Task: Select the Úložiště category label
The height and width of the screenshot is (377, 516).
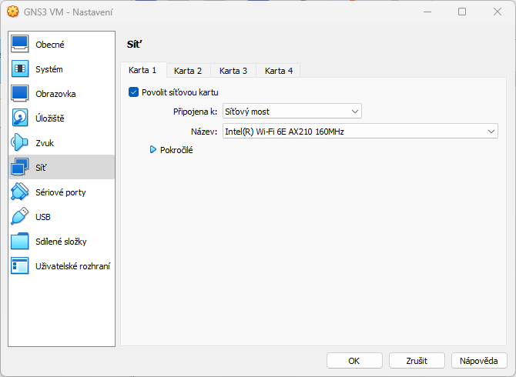Action: 50,118
